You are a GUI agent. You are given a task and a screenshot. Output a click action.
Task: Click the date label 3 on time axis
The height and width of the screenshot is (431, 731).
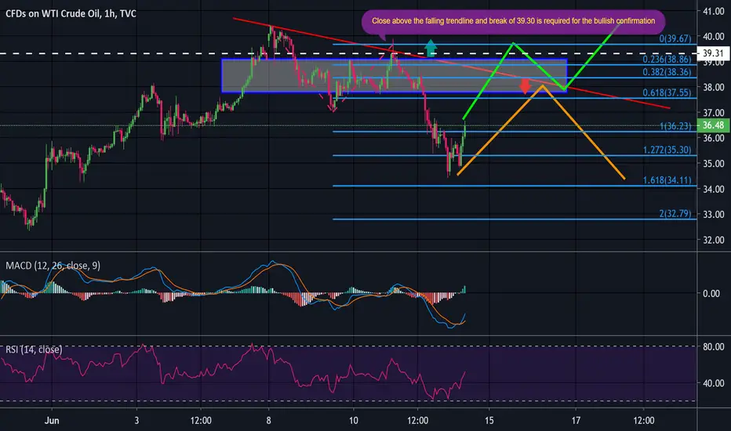136,420
